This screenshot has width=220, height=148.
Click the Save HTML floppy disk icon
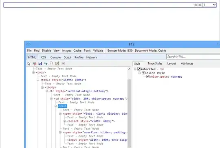click(x=40, y=63)
